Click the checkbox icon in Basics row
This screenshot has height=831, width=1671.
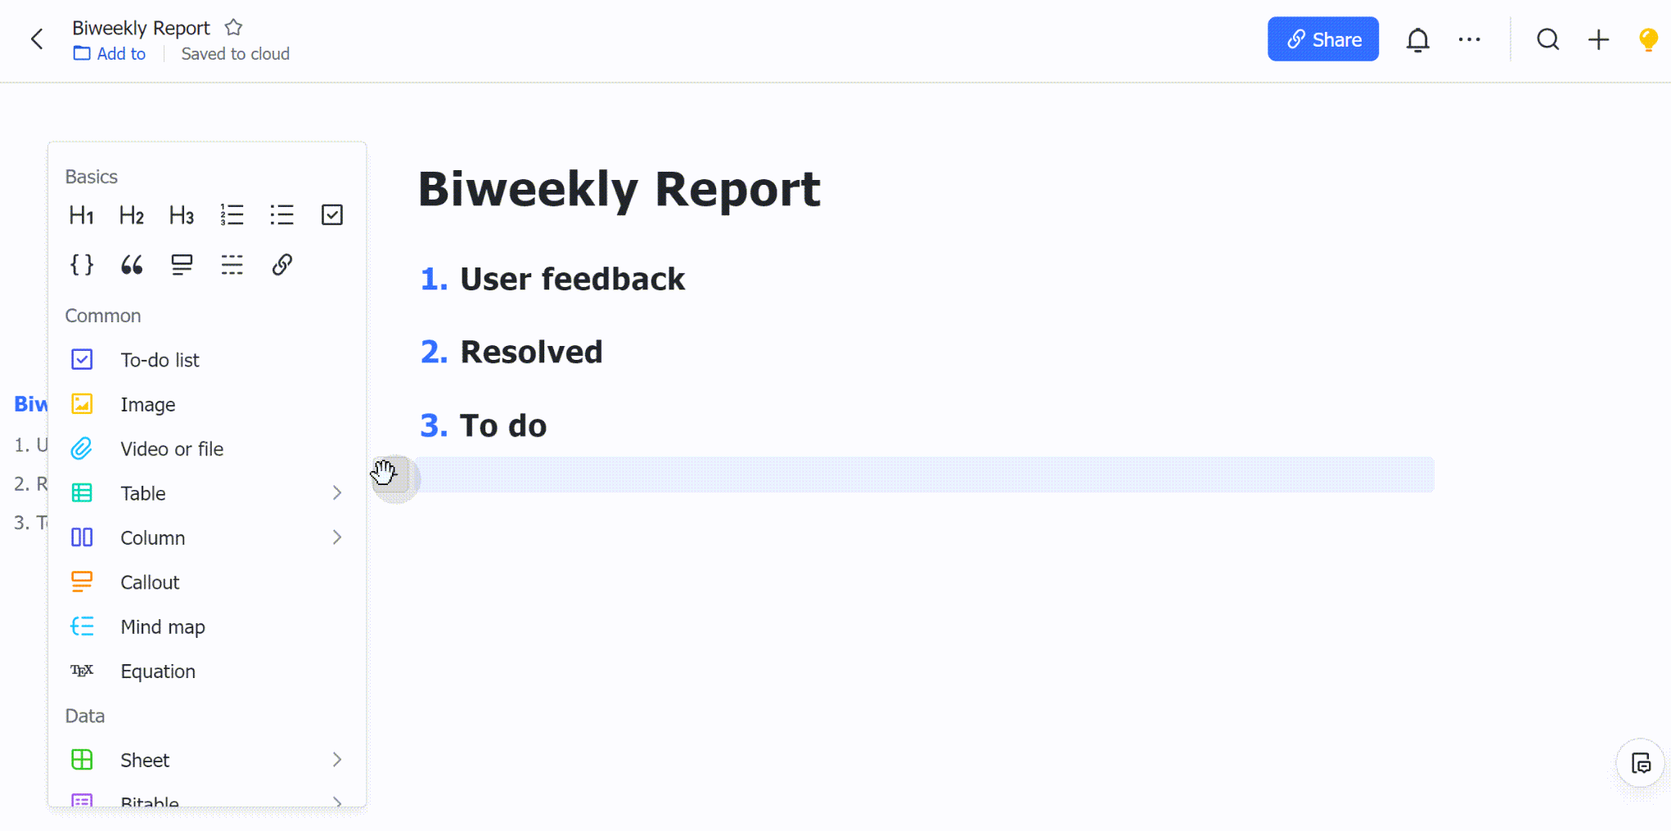click(331, 215)
